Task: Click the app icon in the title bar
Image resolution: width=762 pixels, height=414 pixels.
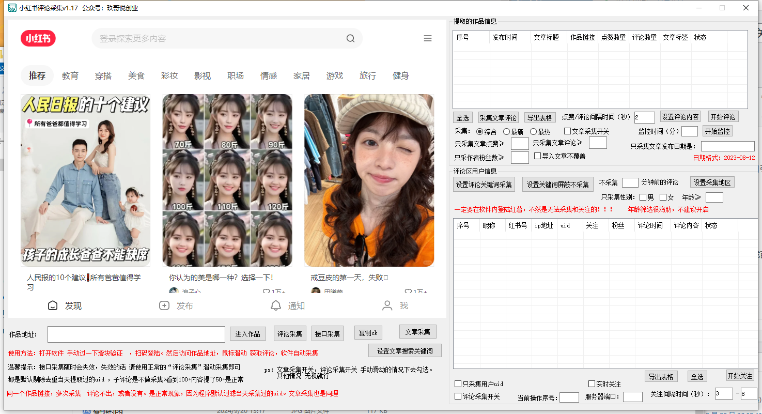Action: click(x=12, y=8)
